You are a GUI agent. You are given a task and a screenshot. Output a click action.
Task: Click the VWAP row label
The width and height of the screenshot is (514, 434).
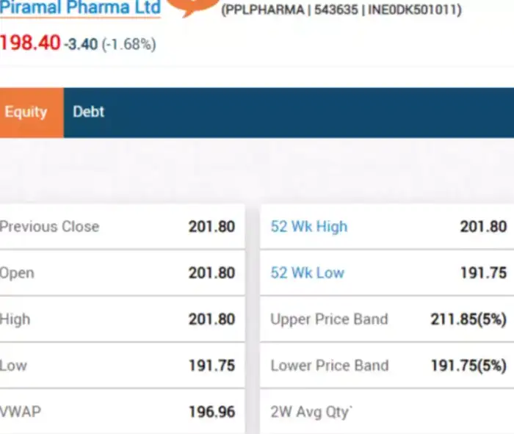coord(21,412)
